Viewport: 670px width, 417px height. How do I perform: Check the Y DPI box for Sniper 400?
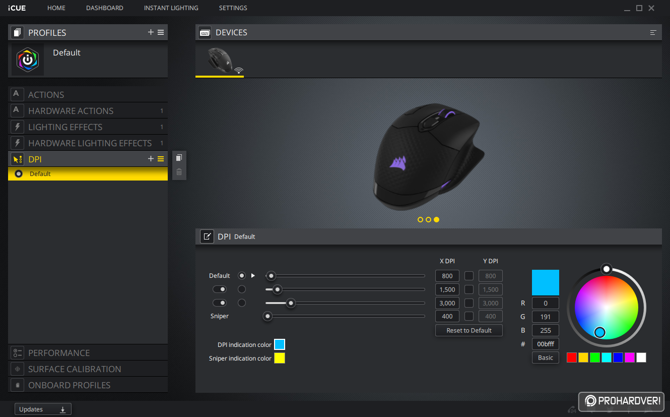[469, 316]
